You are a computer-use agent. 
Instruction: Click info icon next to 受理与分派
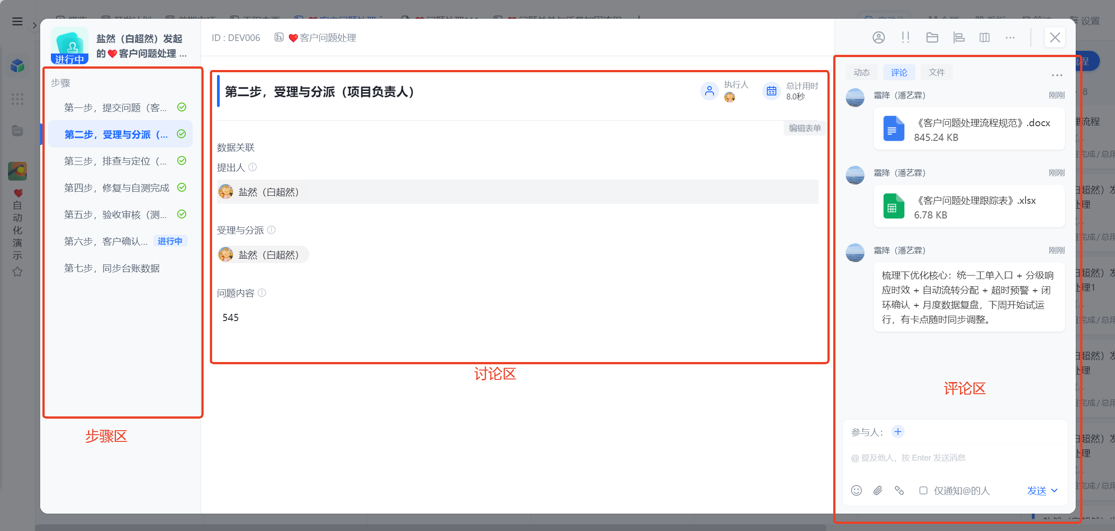click(271, 230)
